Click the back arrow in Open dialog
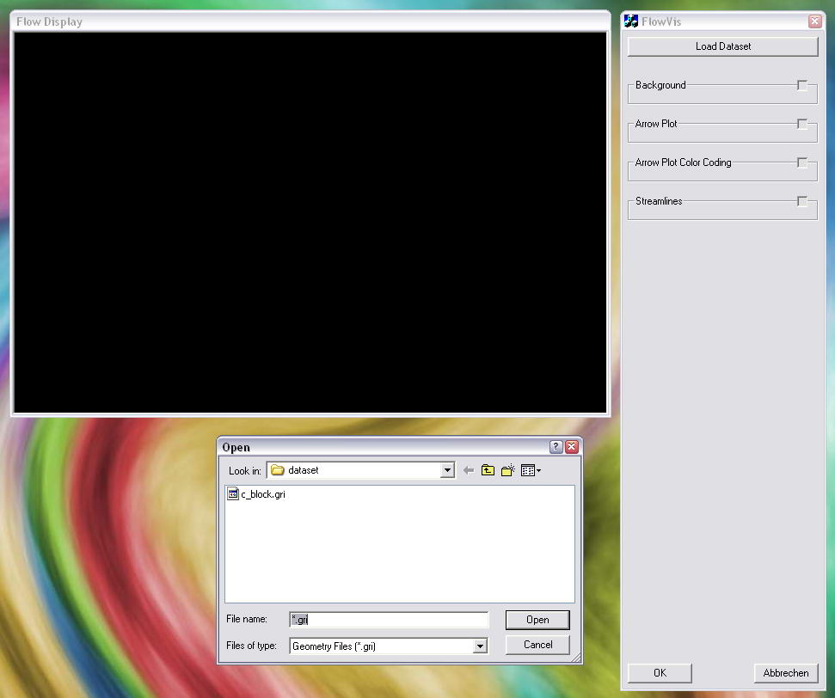This screenshot has height=698, width=835. (x=469, y=470)
